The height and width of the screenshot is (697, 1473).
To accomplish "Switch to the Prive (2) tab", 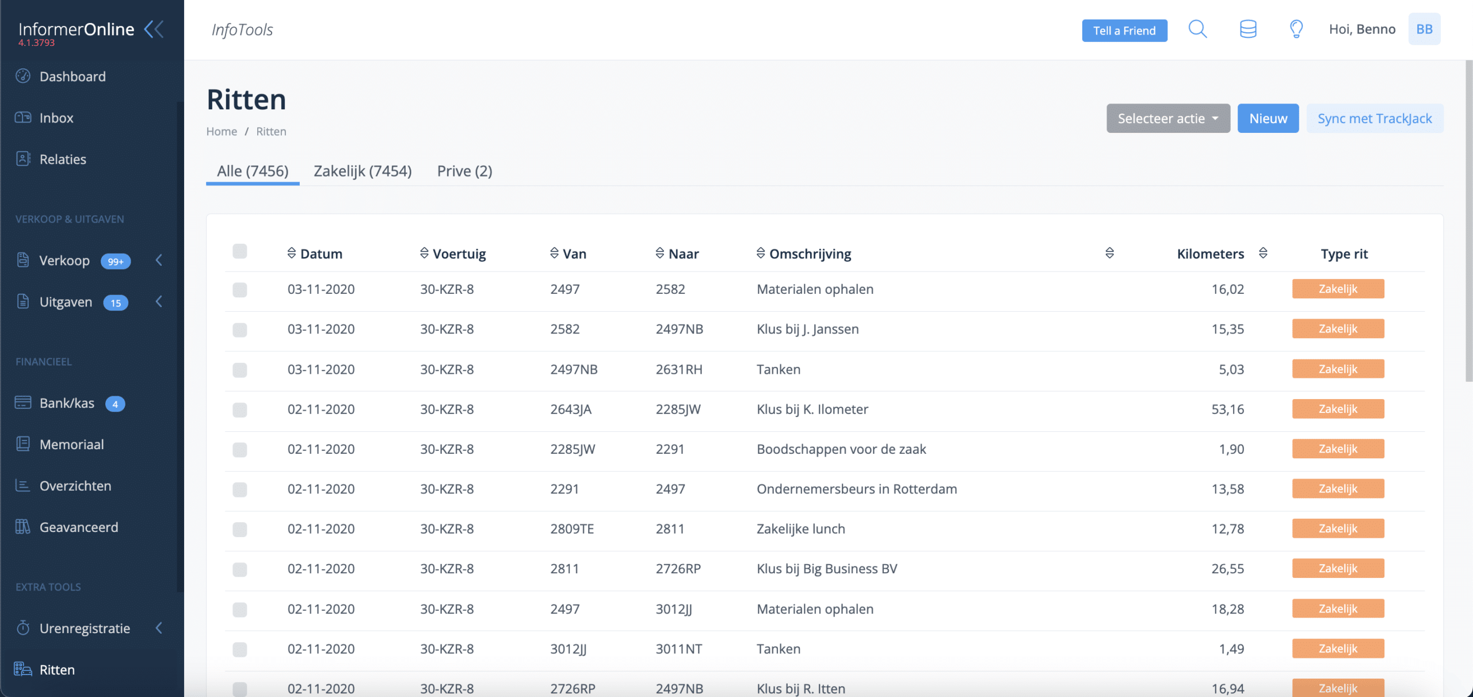I will coord(464,171).
